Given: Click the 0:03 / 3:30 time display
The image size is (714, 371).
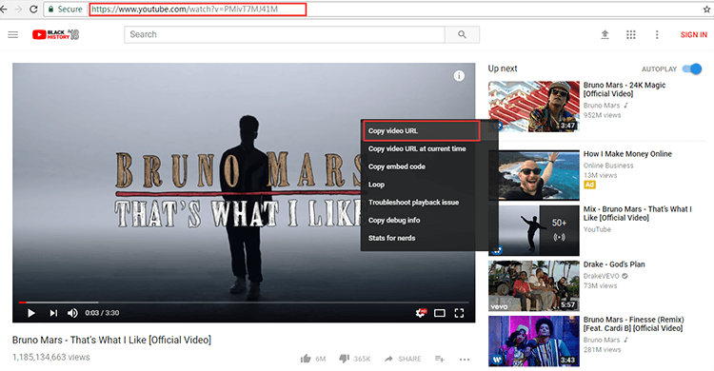Looking at the screenshot, I should pyautogui.click(x=102, y=313).
